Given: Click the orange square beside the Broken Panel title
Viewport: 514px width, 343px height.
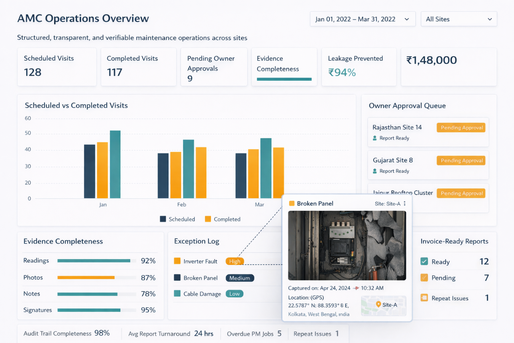Looking at the screenshot, I should [292, 203].
